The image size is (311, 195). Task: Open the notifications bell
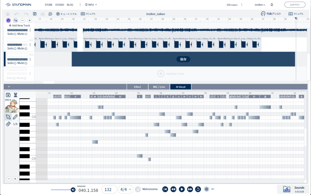pos(272,5)
